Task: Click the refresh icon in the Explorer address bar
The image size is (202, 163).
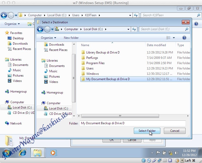Action: [136, 15]
